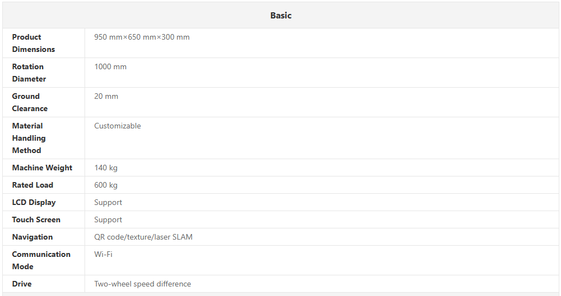The height and width of the screenshot is (296, 561).
Task: Select the Touch Screen label
Action: click(36, 219)
